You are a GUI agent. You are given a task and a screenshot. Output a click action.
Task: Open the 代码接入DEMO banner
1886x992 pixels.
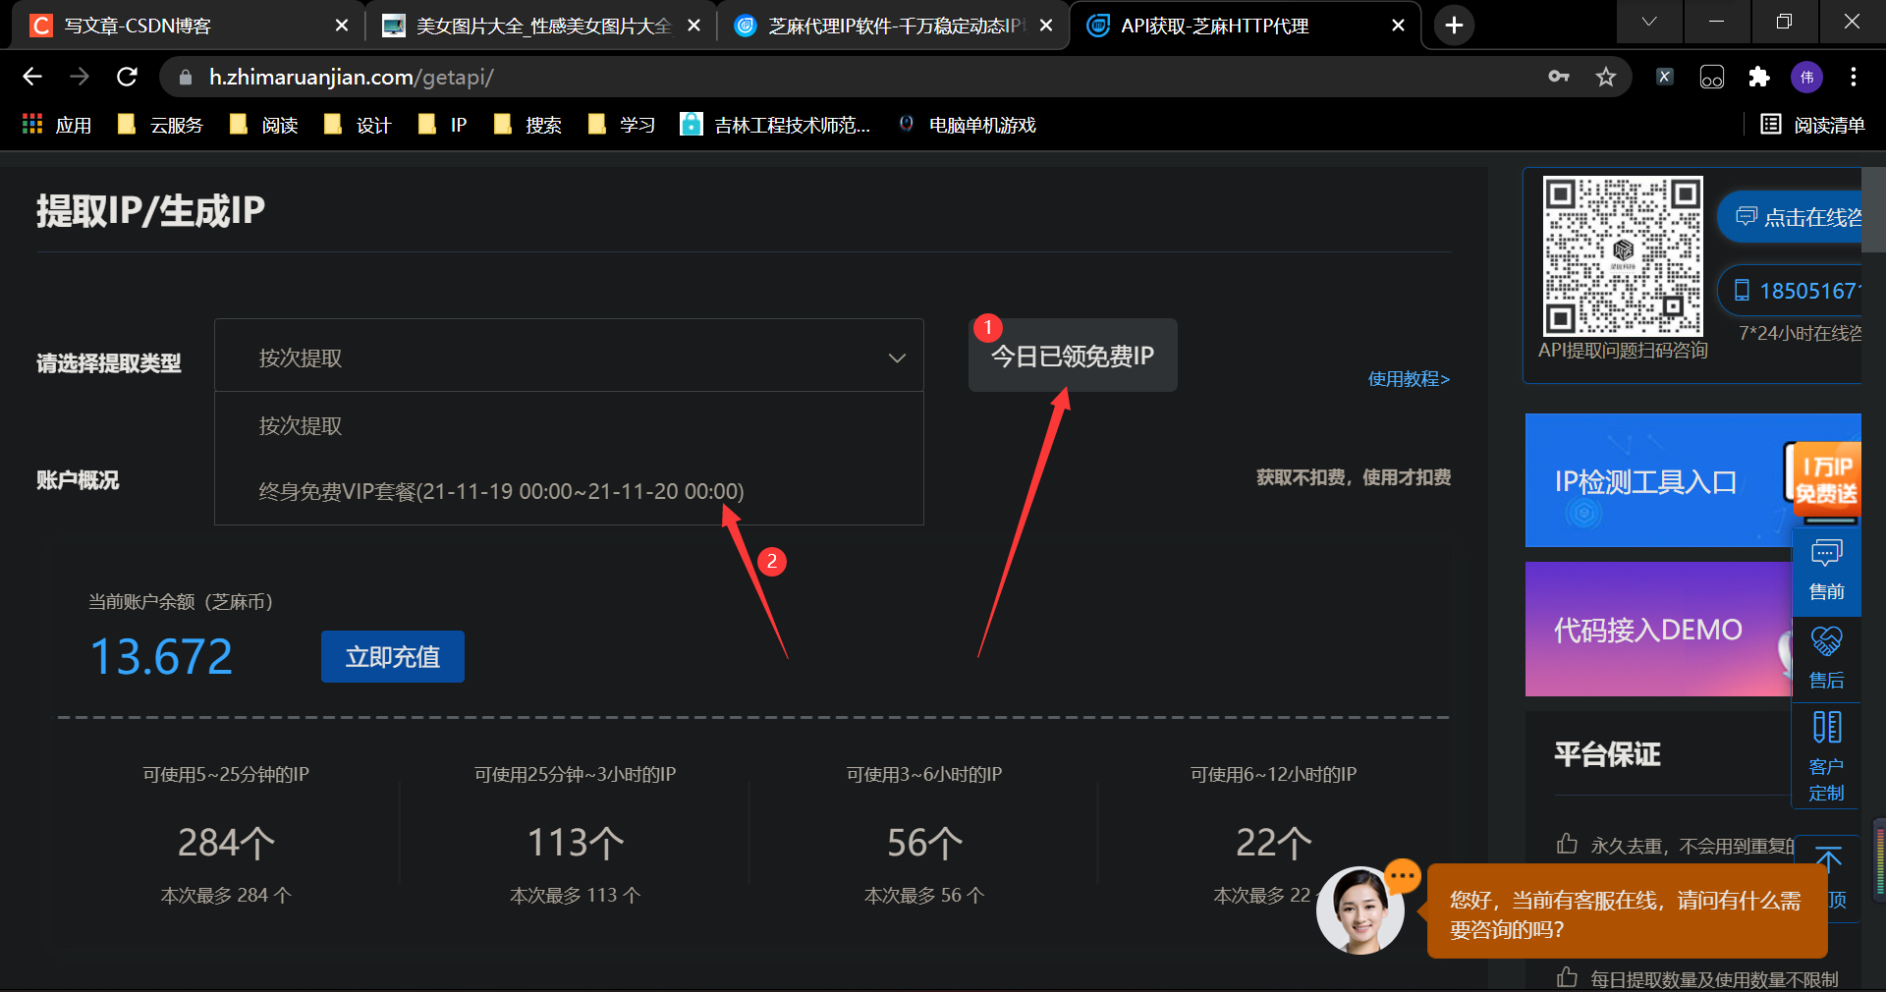[1658, 630]
